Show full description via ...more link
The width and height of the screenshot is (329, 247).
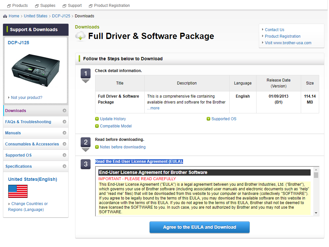153,108
